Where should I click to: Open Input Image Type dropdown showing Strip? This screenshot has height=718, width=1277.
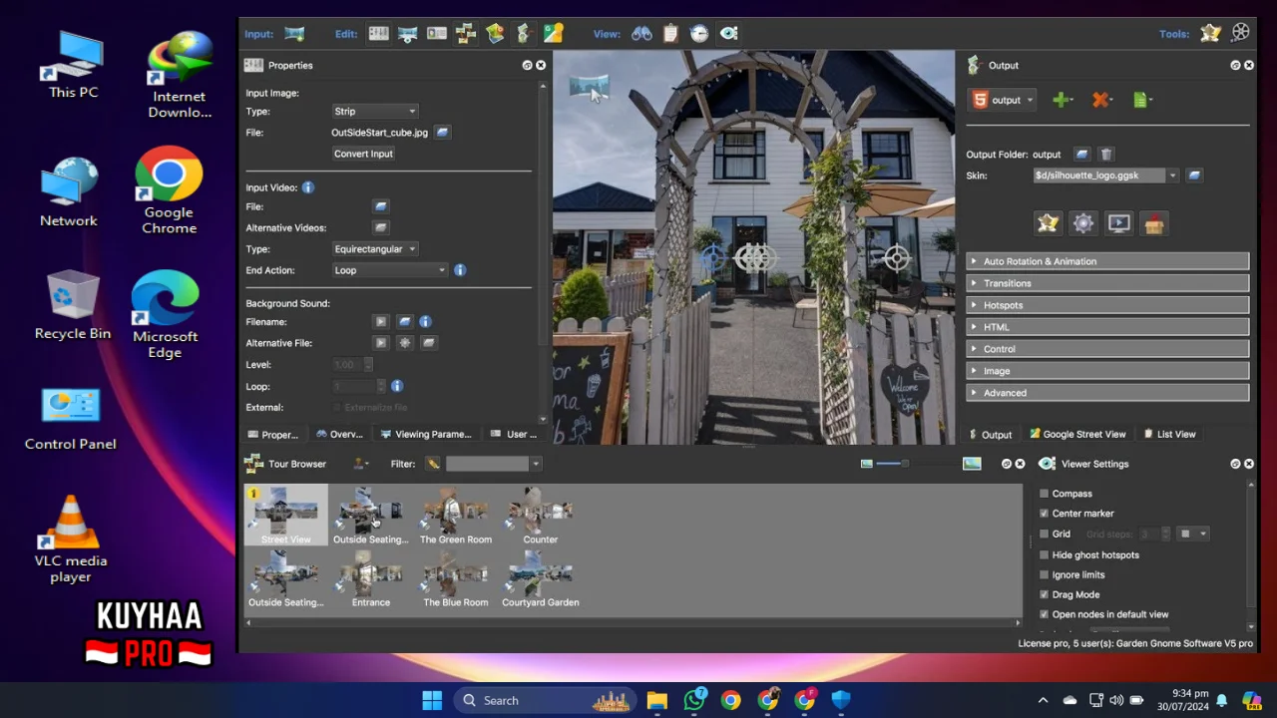375,112
